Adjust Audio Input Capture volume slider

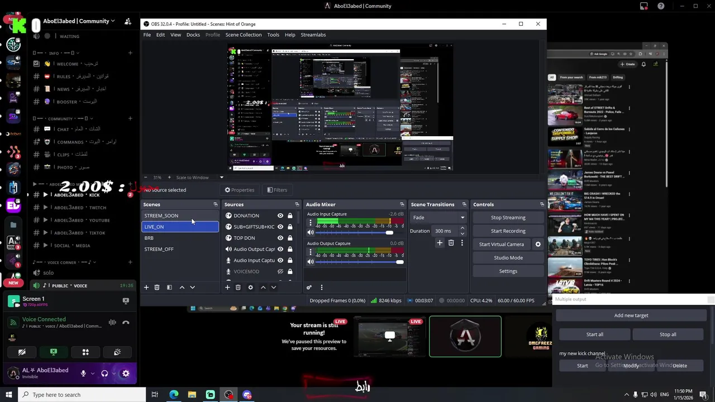coord(360,232)
